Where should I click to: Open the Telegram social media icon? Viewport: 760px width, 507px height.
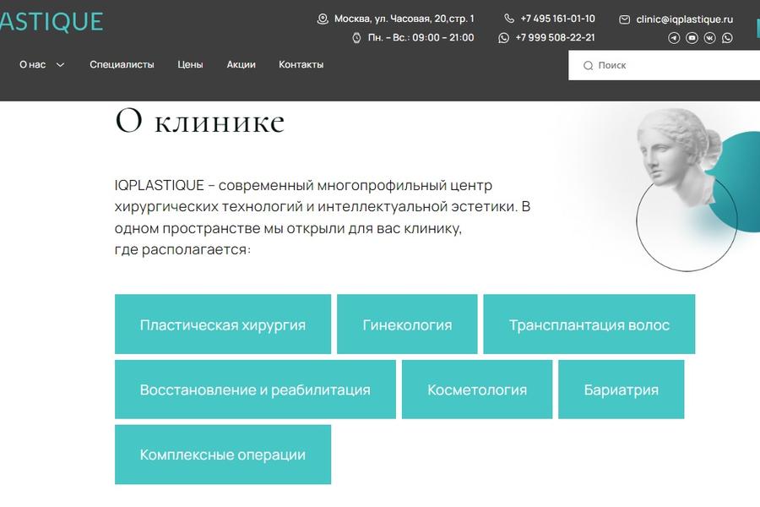tap(673, 38)
